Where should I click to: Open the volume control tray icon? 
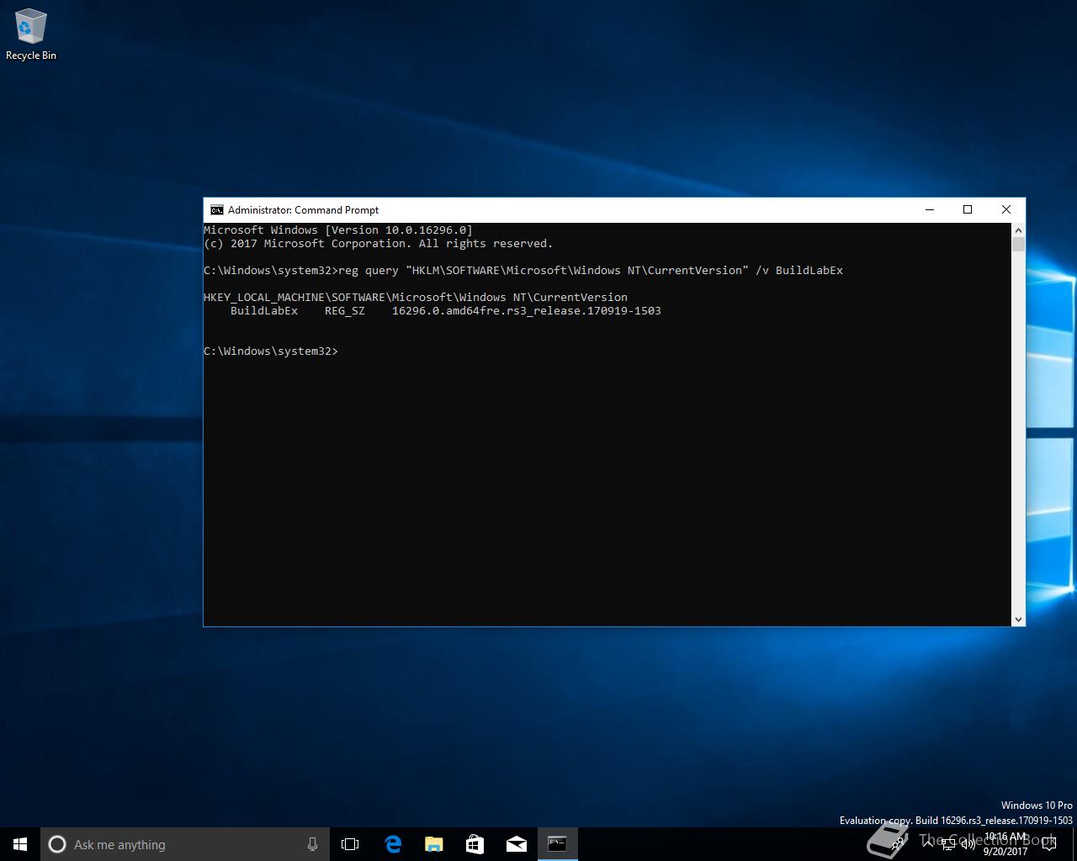(968, 844)
